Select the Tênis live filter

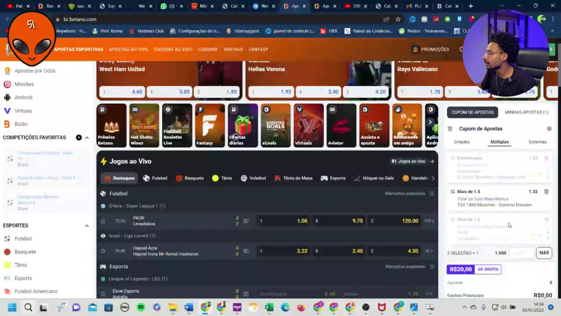[222, 178]
